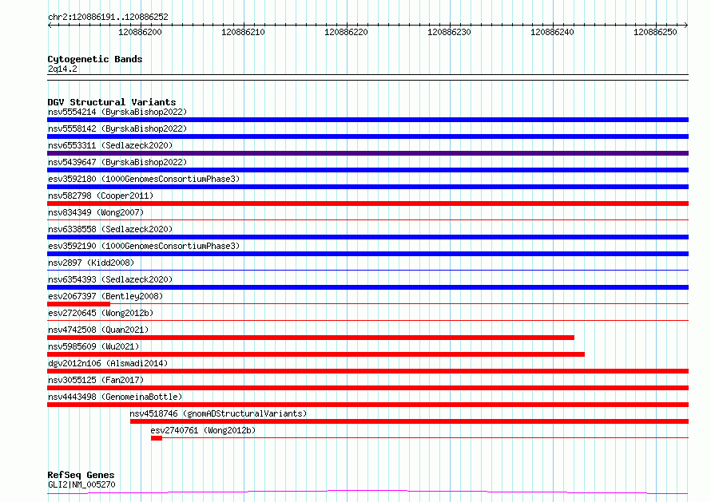Screen dimensions: 711x502
Task: Click ruler position 120886250
Action: tap(655, 32)
